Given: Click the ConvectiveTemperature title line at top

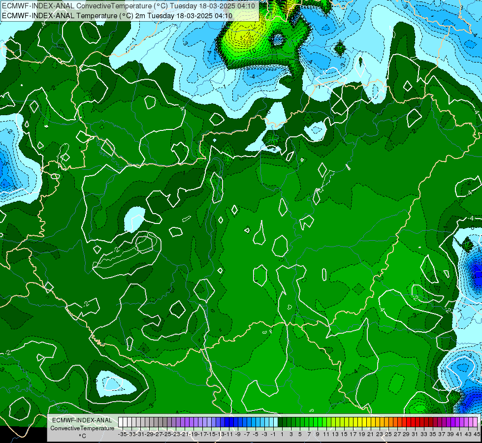Looking at the screenshot, I should [x=129, y=6].
